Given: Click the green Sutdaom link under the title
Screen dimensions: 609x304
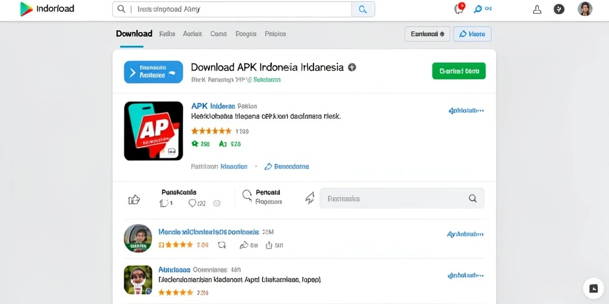Looking at the screenshot, I should (x=267, y=80).
